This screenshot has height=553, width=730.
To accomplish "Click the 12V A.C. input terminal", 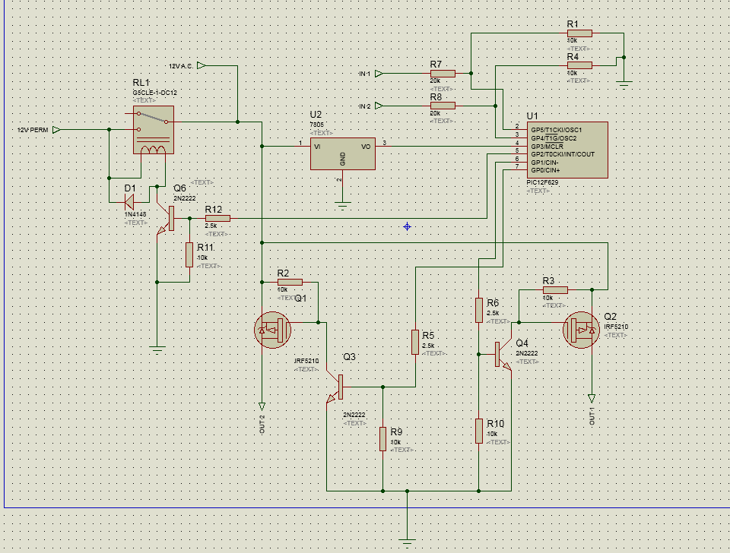I will tap(201, 65).
